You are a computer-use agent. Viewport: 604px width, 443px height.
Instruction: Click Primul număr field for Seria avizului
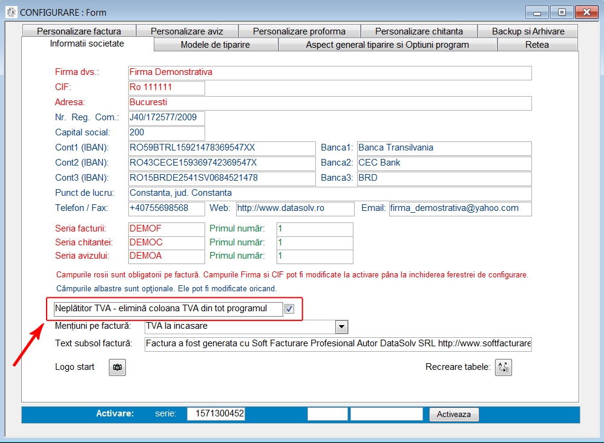click(x=315, y=256)
